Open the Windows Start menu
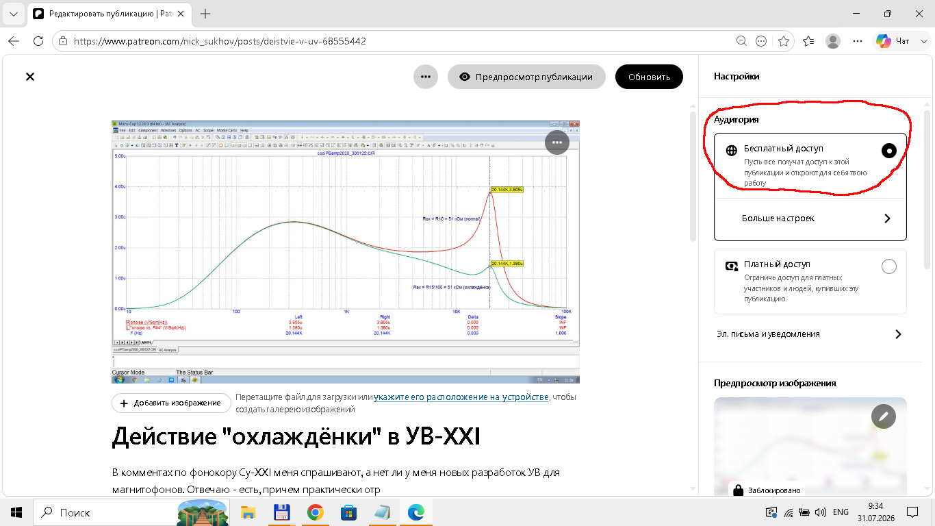 click(16, 512)
